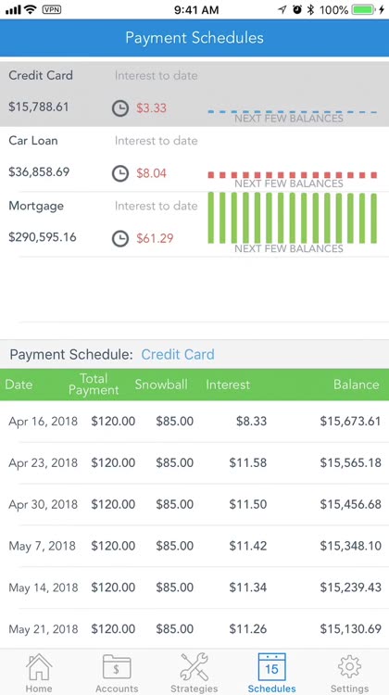This screenshot has width=389, height=695.
Task: Tap the Credit Card link in Payment Schedule
Action: click(x=178, y=355)
